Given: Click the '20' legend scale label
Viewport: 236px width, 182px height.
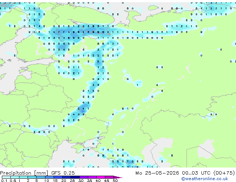Looking at the screenshot, I should [x=64, y=181].
